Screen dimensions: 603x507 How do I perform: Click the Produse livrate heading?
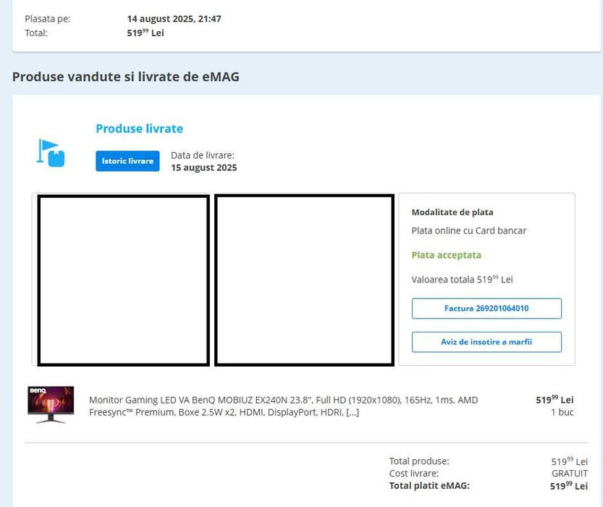[139, 128]
